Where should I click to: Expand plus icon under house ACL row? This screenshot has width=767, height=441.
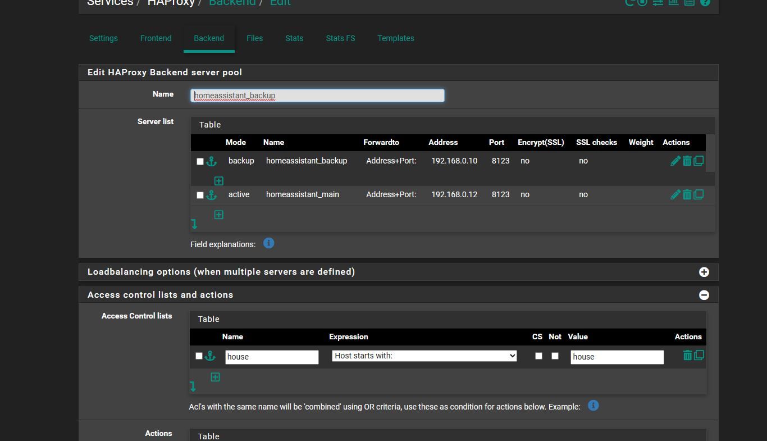click(x=215, y=377)
